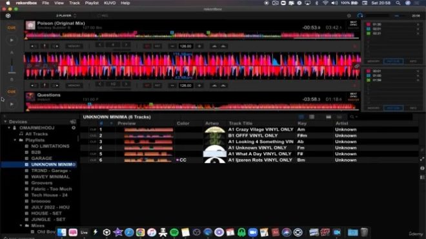426x239 pixels.
Task: Double the loop length on Questions deck
Action: point(126,84)
